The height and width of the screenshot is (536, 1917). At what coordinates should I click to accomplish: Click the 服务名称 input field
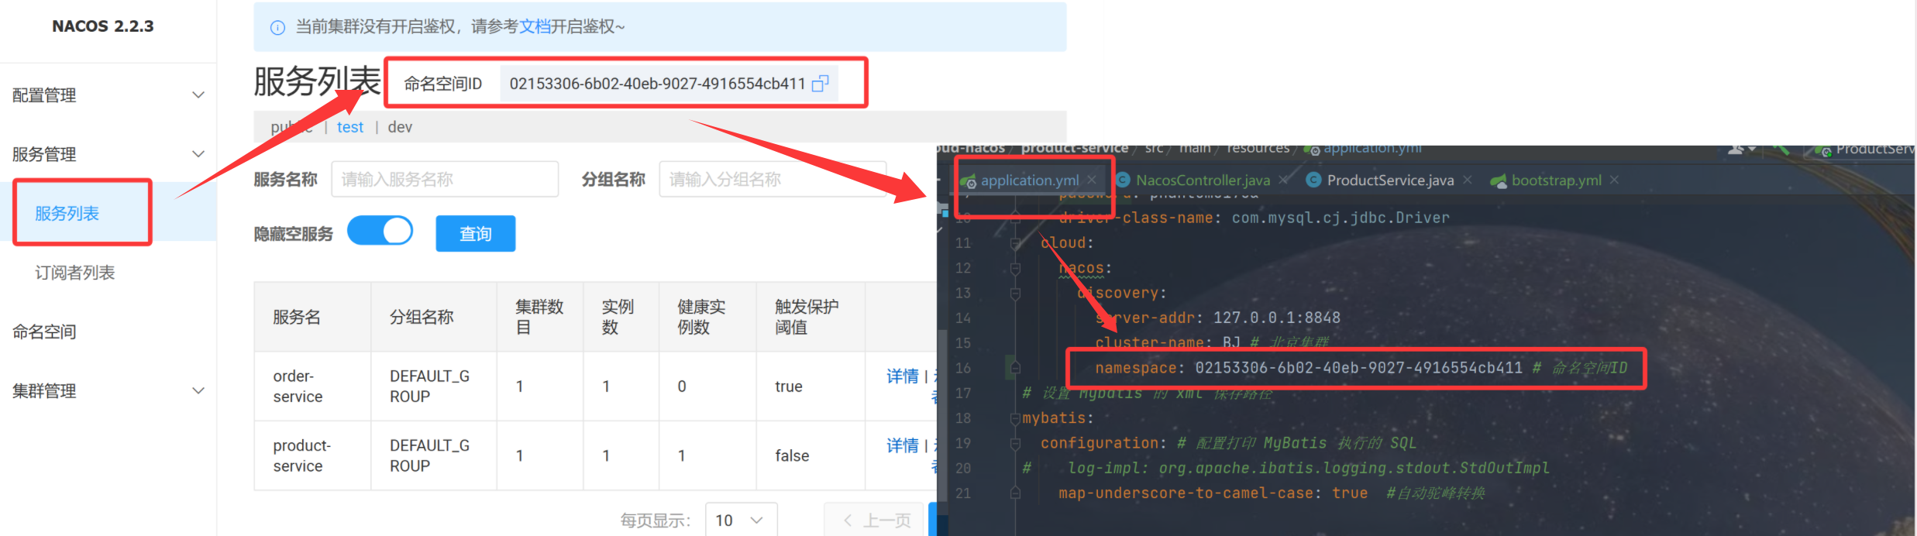pos(445,179)
